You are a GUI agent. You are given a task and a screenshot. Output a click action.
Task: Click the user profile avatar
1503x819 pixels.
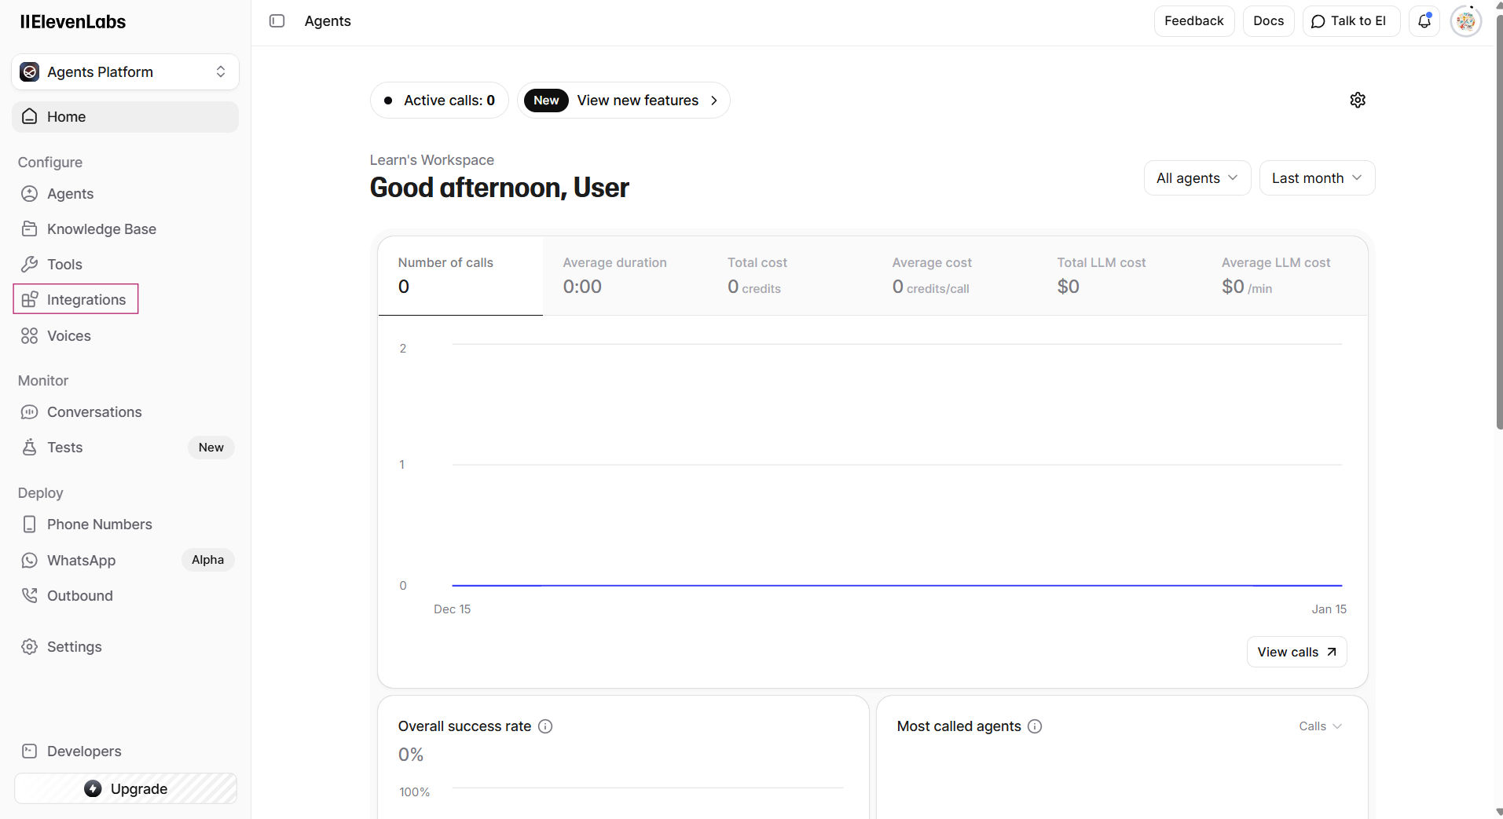click(1465, 21)
